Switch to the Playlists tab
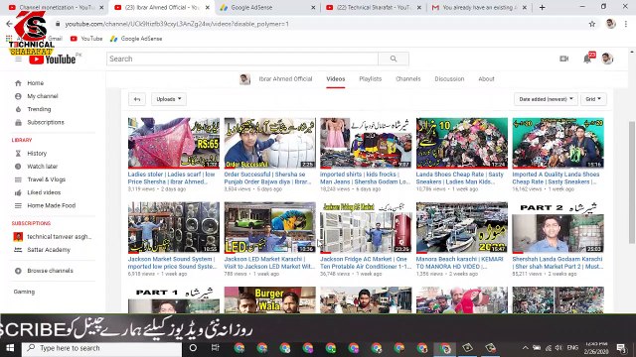636x357 pixels. [371, 79]
